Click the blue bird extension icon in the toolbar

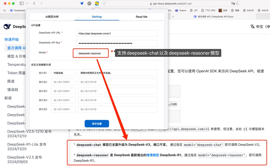(x=82, y=3)
